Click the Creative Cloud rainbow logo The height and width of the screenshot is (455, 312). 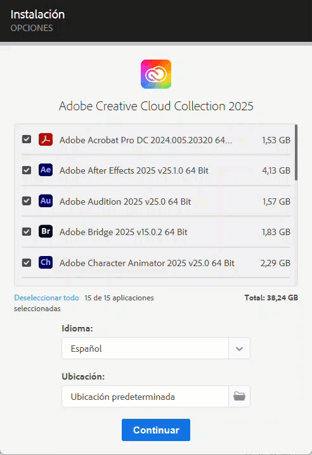pyautogui.click(x=156, y=74)
